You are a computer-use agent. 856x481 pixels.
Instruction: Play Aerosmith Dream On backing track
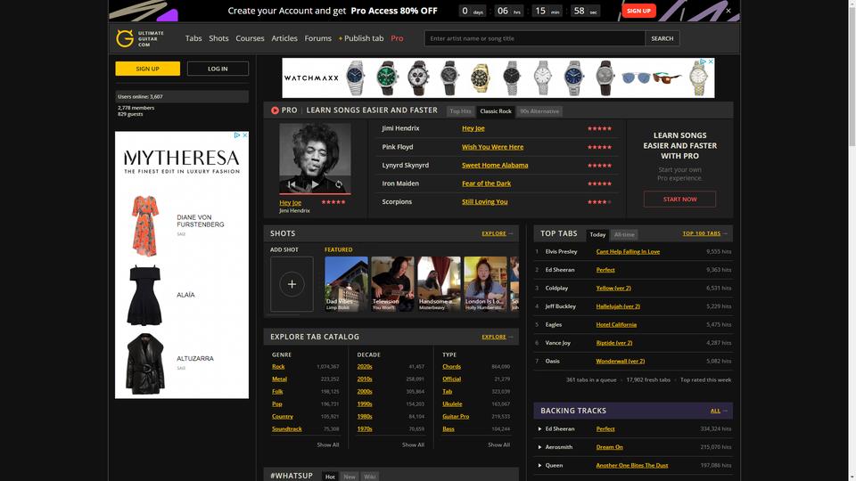click(x=540, y=447)
